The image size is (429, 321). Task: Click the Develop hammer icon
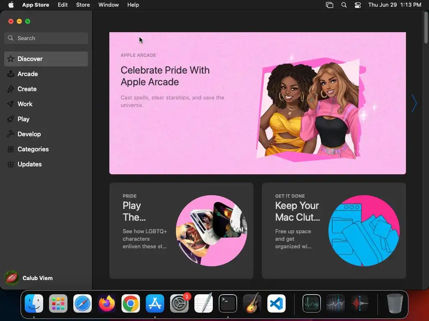(10, 134)
